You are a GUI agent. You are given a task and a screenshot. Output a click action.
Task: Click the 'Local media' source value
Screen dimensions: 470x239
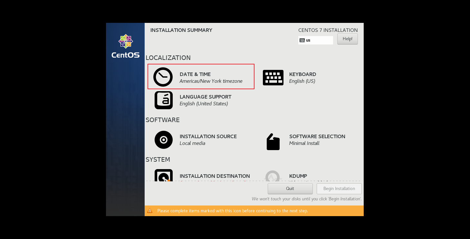tap(192, 143)
